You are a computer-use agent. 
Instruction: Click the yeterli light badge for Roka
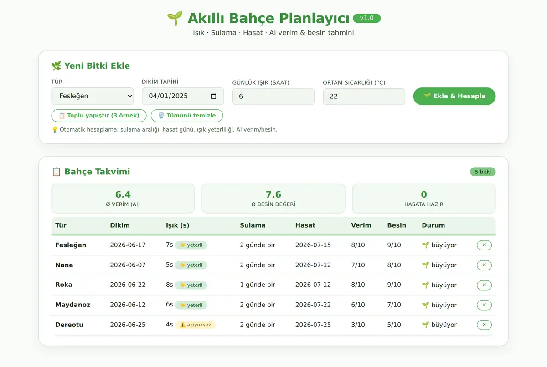[191, 285]
